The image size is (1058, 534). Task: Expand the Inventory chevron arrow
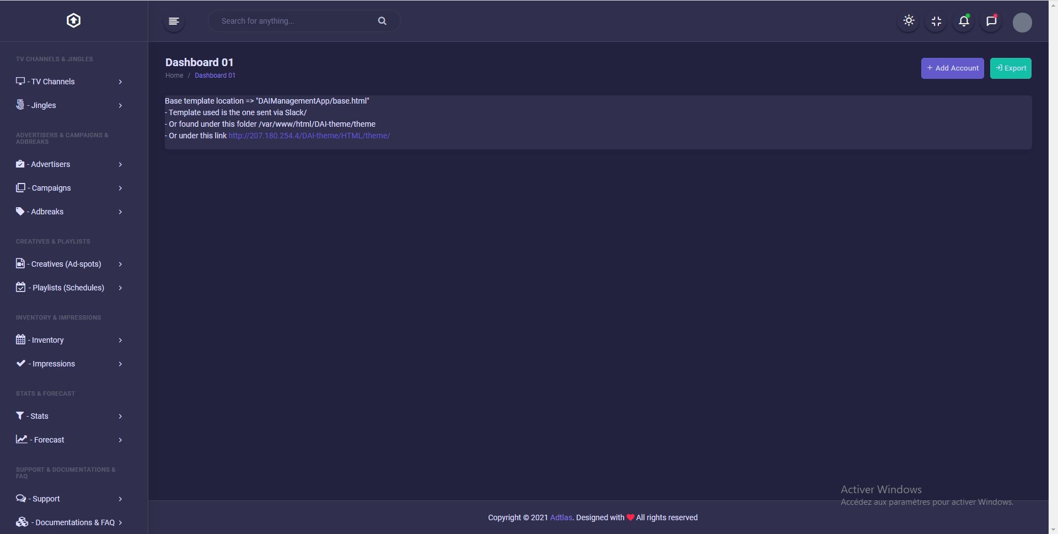click(x=120, y=341)
